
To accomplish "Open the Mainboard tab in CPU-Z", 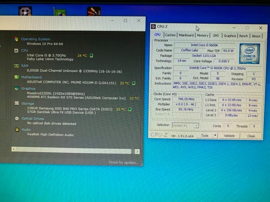I will [x=186, y=35].
